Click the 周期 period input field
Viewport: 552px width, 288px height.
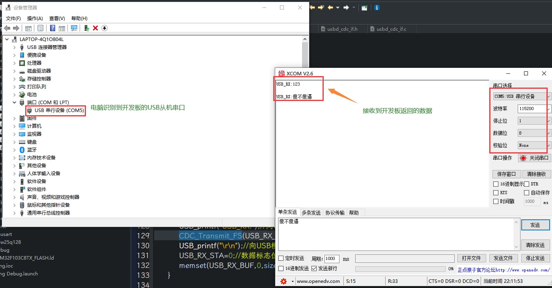332,259
